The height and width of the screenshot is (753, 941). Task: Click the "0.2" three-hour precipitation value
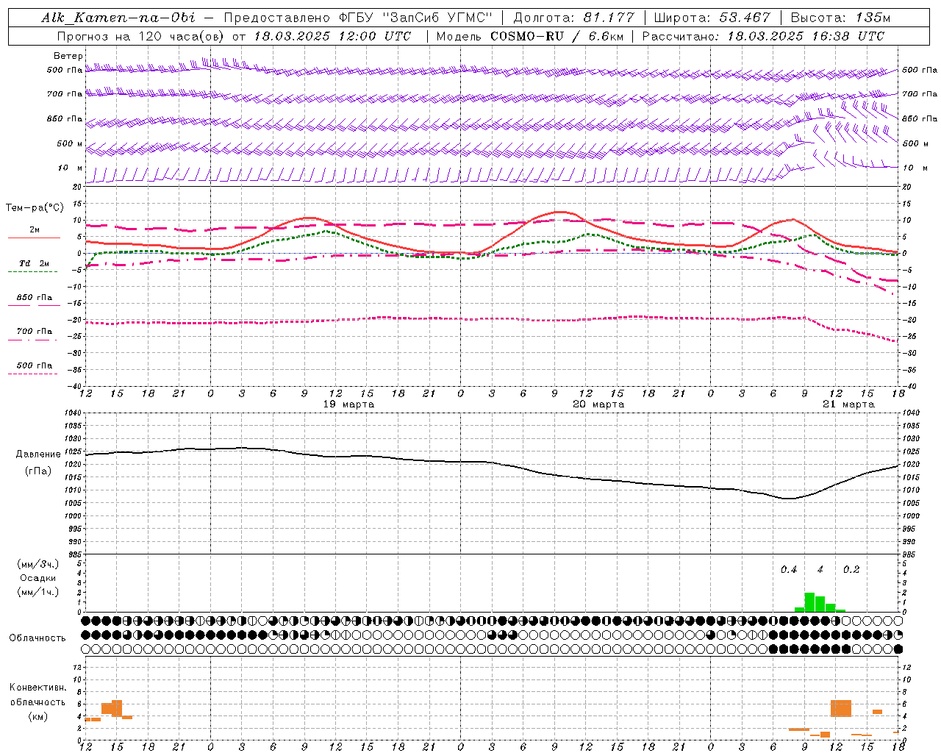click(x=851, y=570)
